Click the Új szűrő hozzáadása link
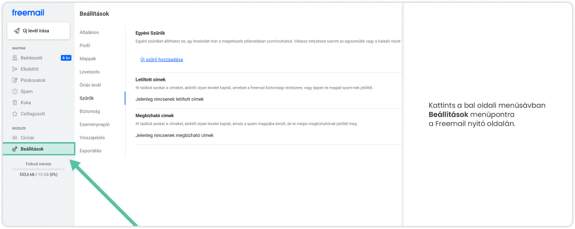575x229 pixels. [161, 59]
